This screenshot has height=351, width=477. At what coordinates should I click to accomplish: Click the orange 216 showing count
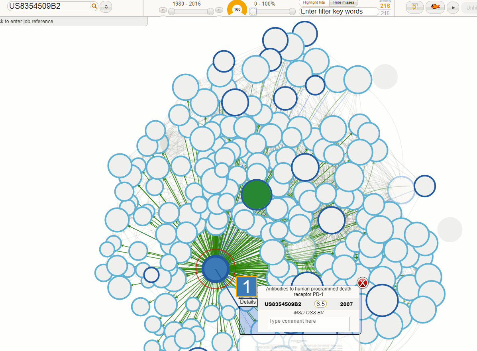(385, 6)
